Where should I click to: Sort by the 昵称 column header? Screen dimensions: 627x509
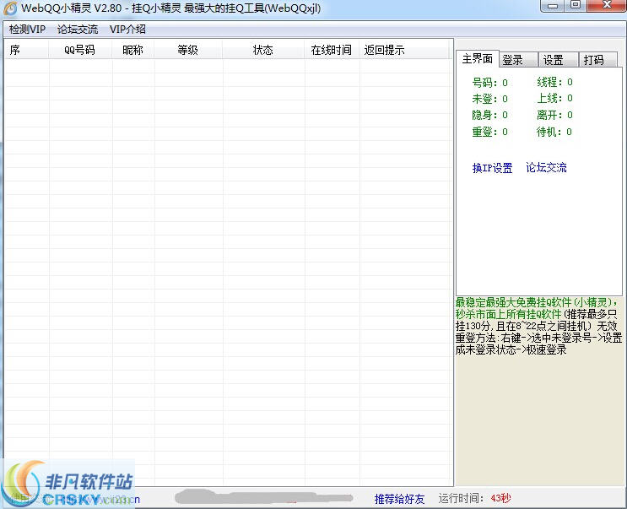(132, 50)
